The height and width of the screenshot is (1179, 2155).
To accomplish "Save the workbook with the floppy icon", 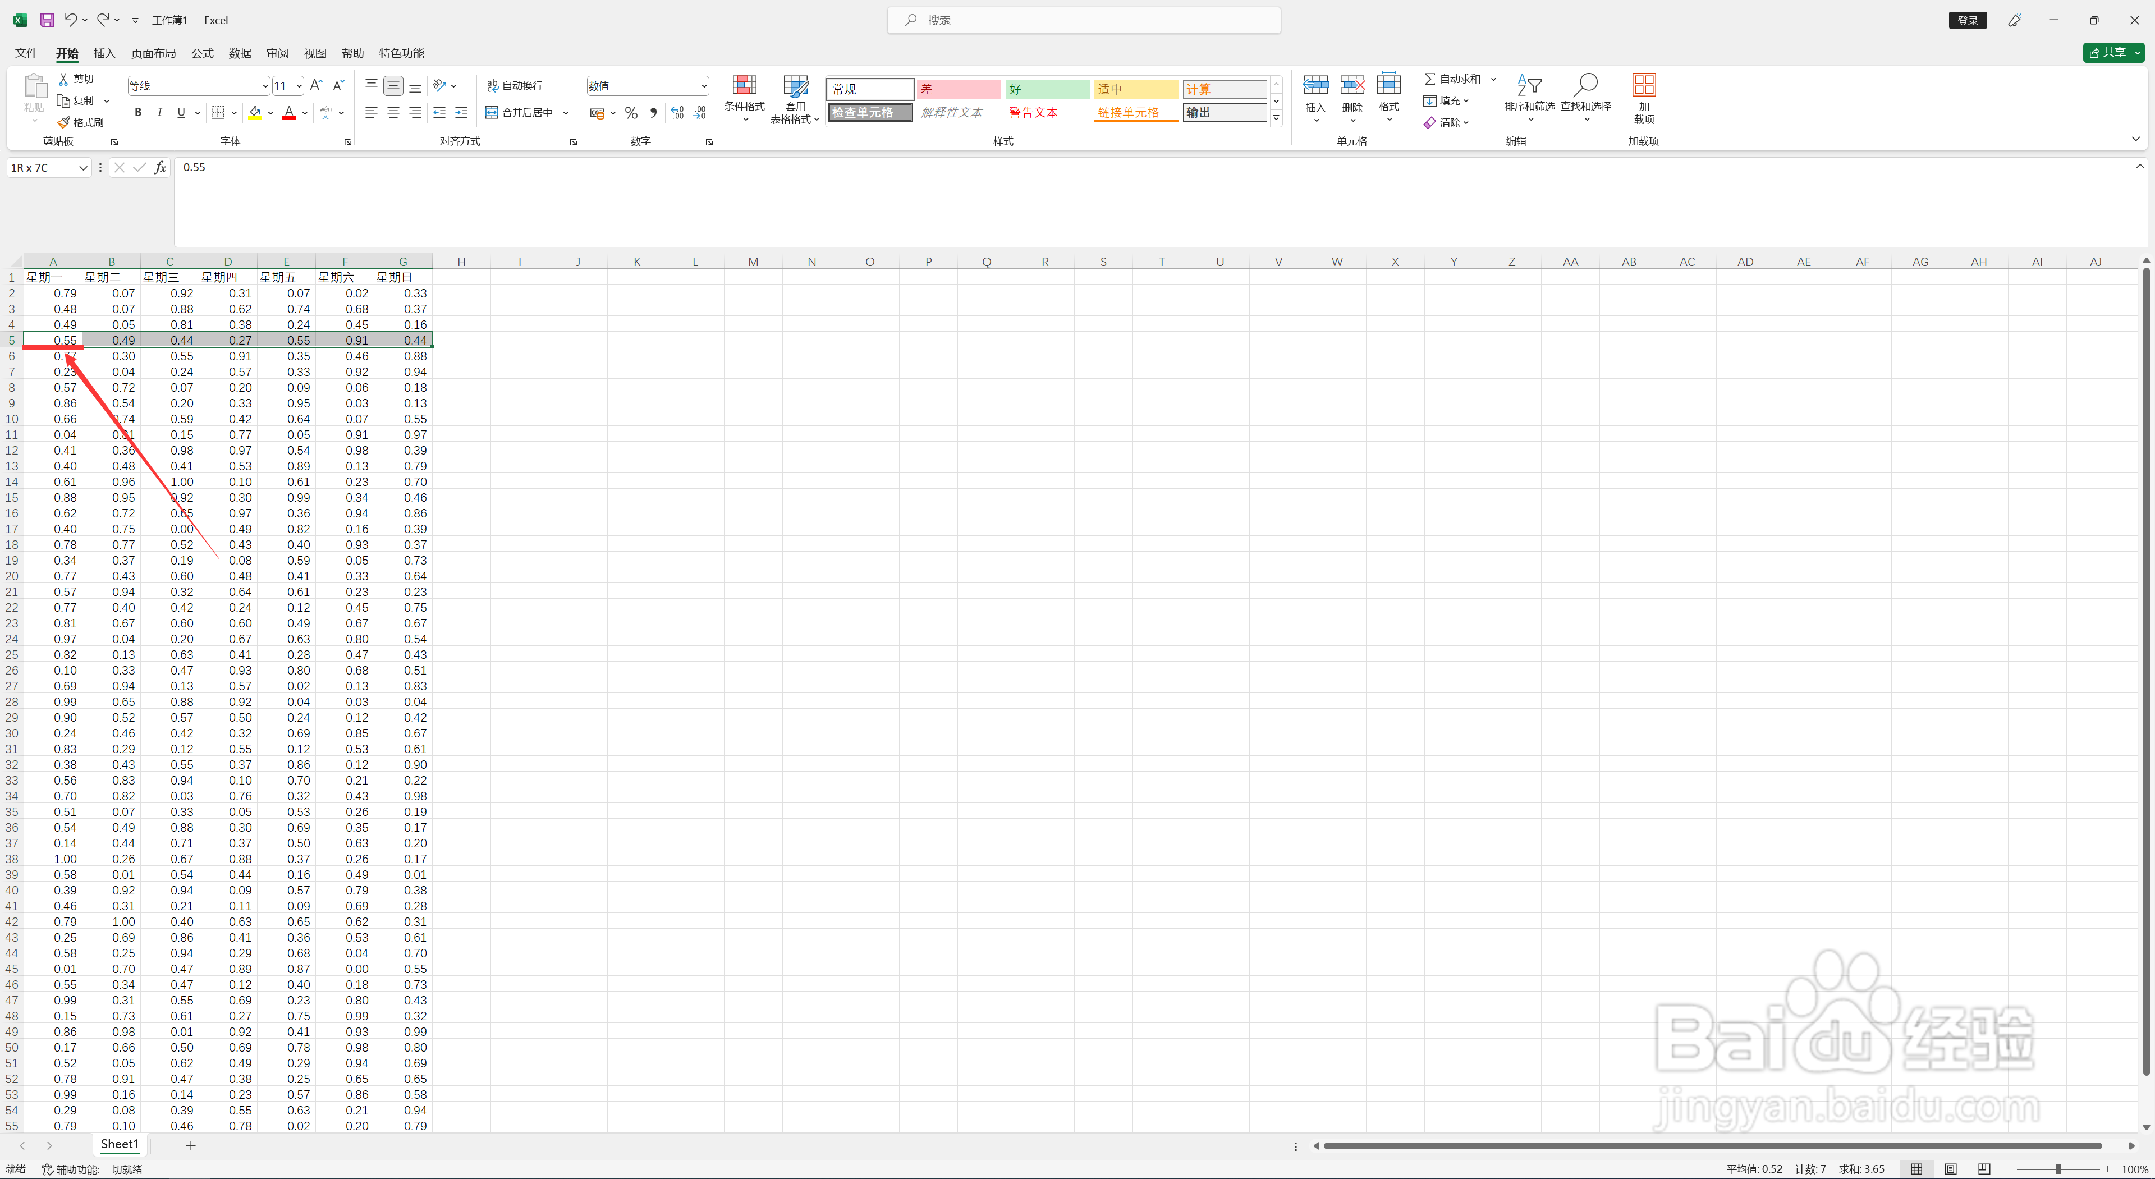I will (x=47, y=19).
